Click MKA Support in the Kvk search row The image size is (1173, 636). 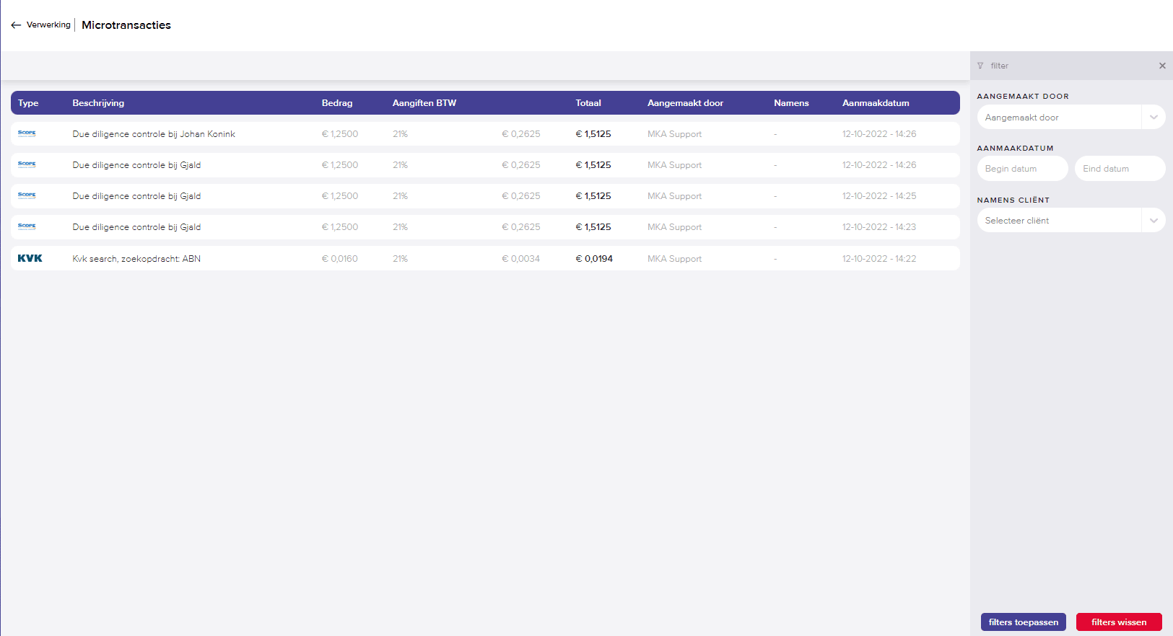coord(674,259)
